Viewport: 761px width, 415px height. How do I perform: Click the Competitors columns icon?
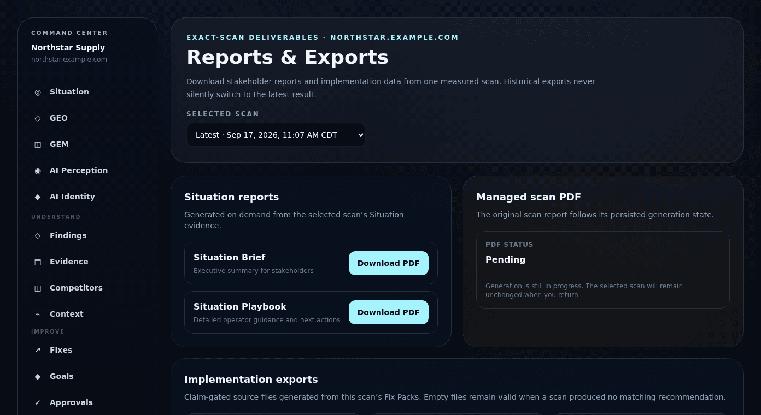38,288
